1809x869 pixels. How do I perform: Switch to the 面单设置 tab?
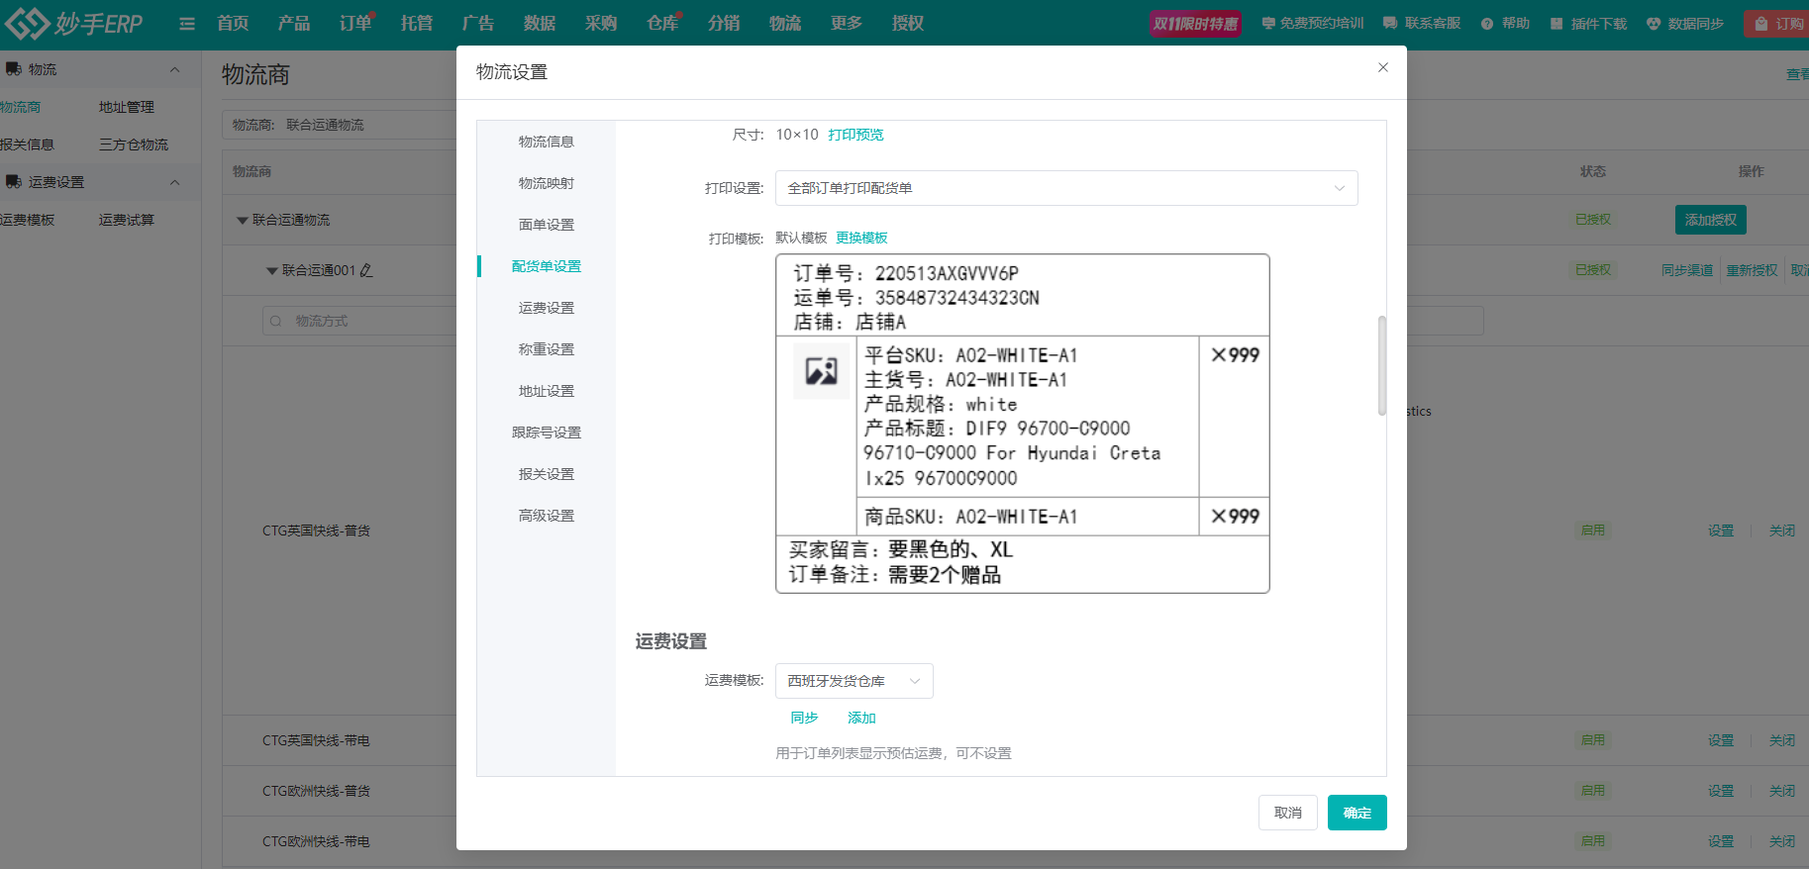point(546,225)
